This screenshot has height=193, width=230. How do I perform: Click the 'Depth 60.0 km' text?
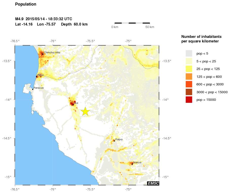pyautogui.click(x=74, y=24)
